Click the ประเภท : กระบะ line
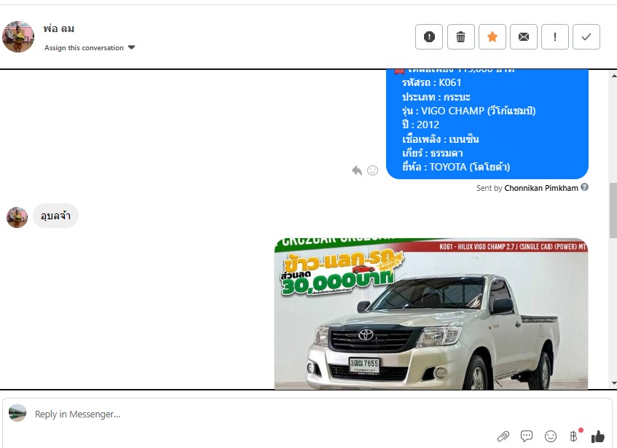This screenshot has width=617, height=448. [436, 97]
